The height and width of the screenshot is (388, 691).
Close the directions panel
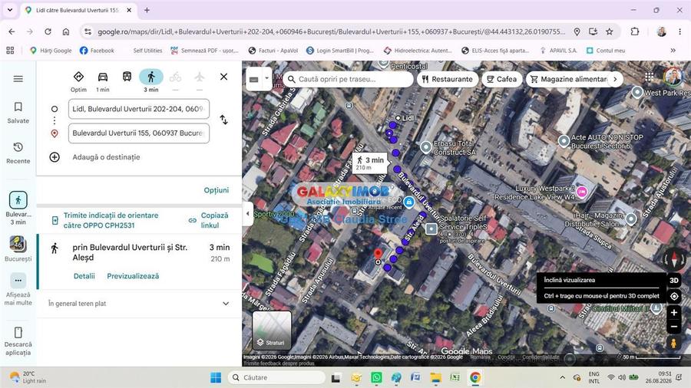224,77
